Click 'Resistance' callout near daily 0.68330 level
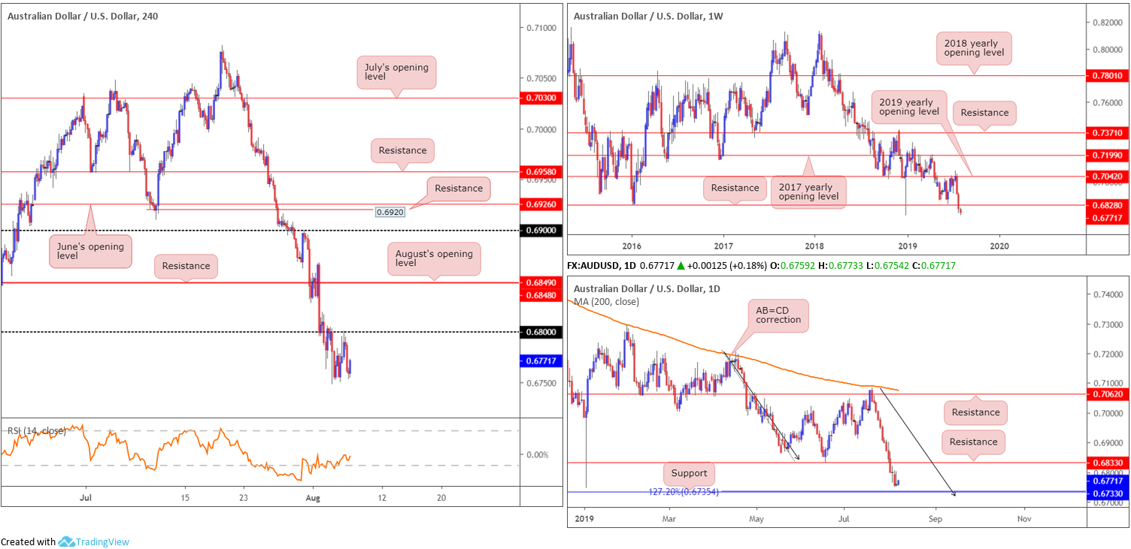The width and height of the screenshot is (1131, 549). (x=973, y=442)
